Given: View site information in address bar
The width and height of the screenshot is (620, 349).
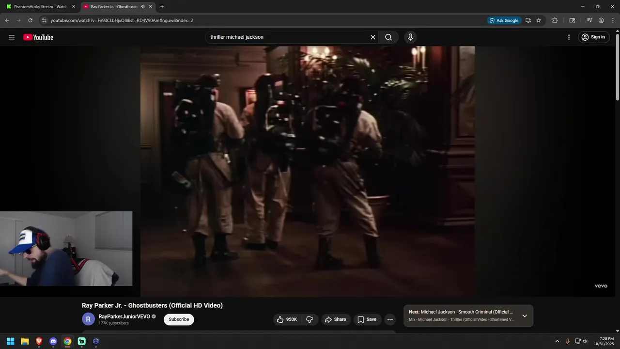Looking at the screenshot, I should [44, 20].
